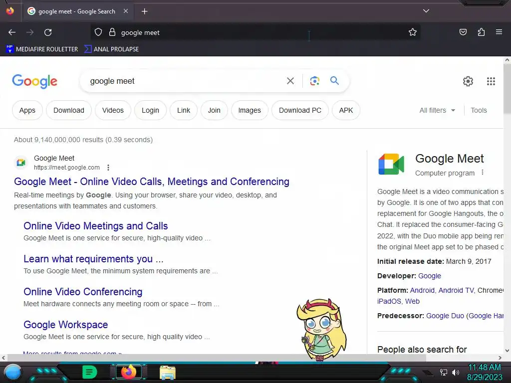Save page to Pocket

[x=463, y=32]
